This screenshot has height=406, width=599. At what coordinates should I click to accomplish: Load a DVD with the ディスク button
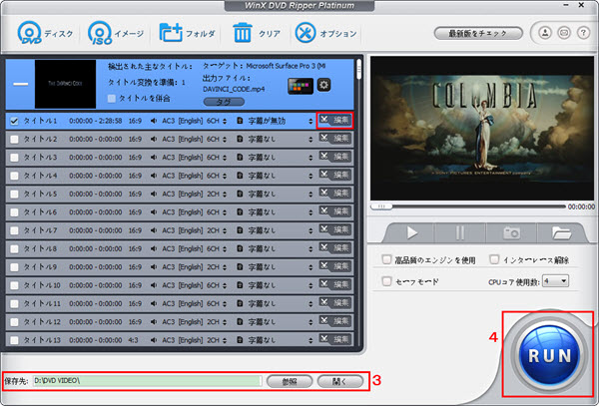[45, 34]
